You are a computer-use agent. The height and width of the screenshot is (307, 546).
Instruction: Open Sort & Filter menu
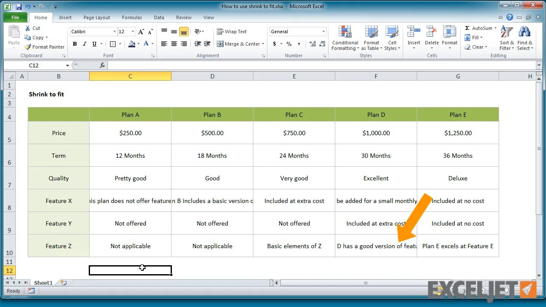tap(506, 38)
